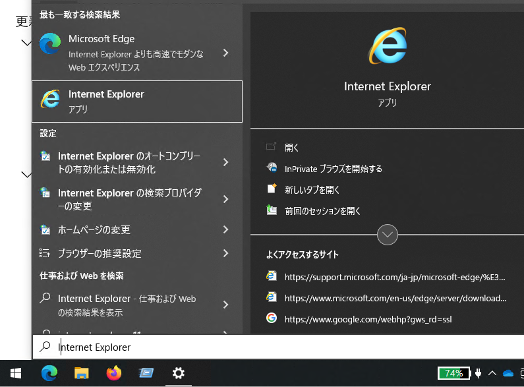The width and height of the screenshot is (524, 387).
Task: Click the InPrivate browsing icon
Action: coord(272,167)
